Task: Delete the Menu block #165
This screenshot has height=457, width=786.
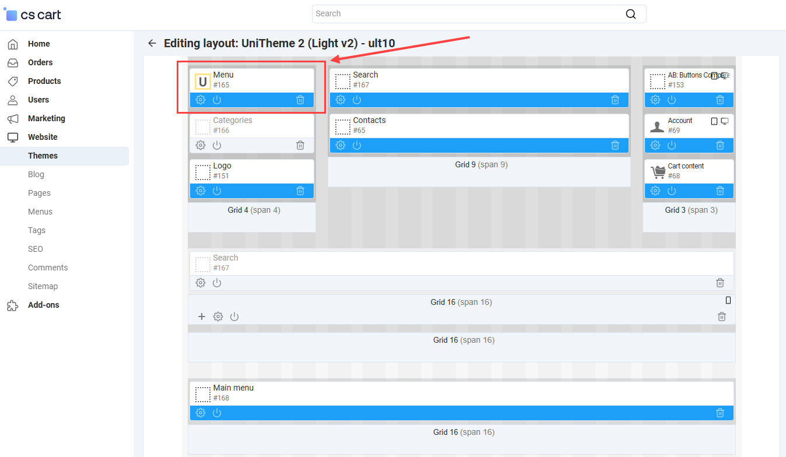Action: coord(300,100)
